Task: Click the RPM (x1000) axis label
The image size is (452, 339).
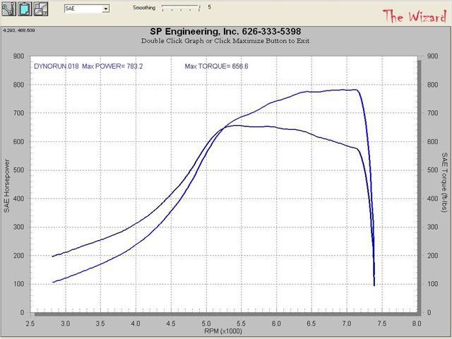Action: [225, 330]
